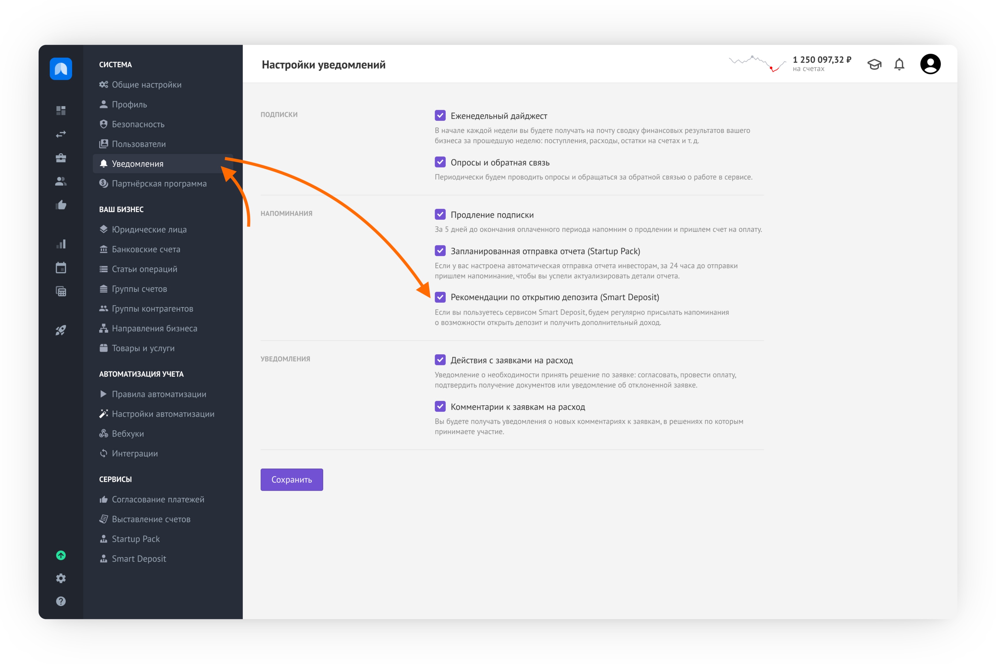Open Группы контрагентов menu item
996x664 pixels.
coord(163,309)
